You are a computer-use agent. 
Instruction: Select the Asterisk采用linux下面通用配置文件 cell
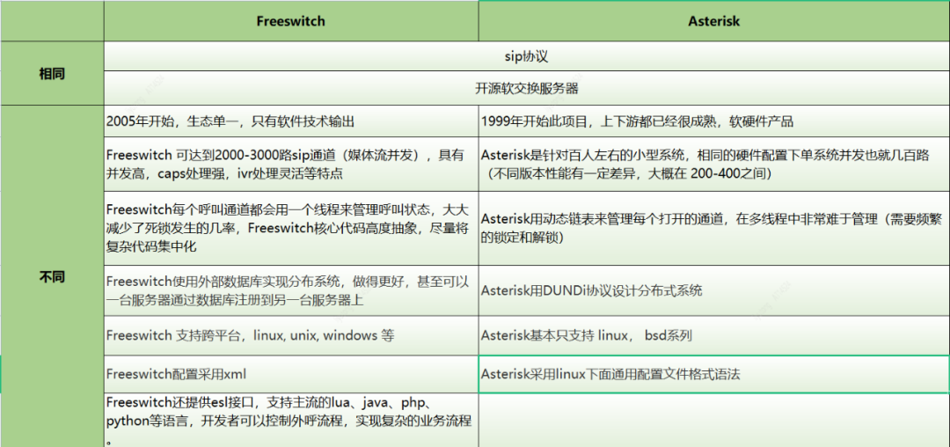click(713, 374)
